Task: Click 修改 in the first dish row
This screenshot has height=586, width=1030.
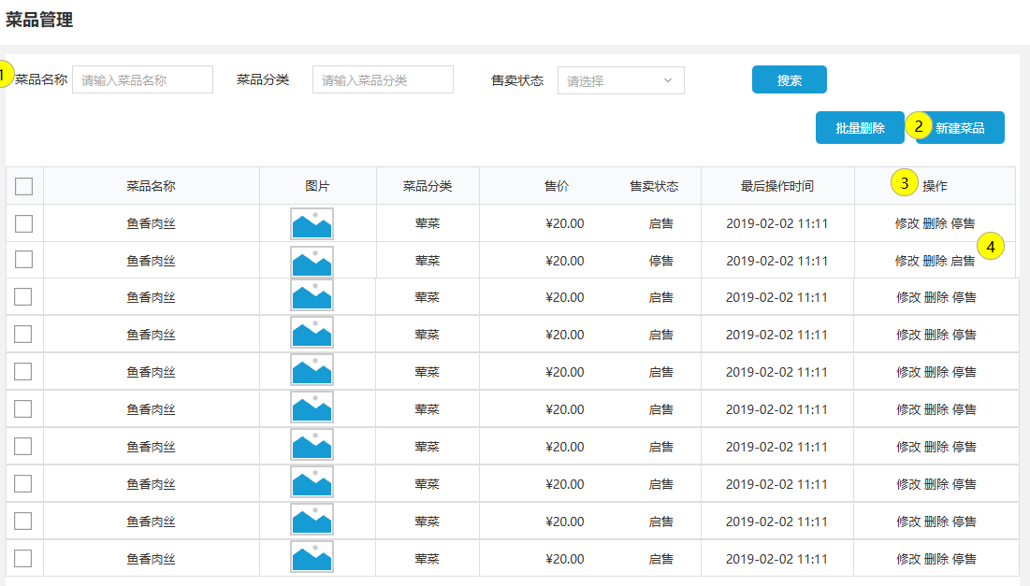Action: coord(907,223)
